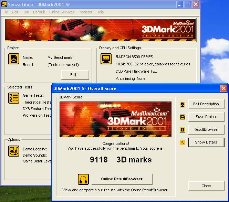Click the Game Detail Level label
The height and width of the screenshot is (202, 229).
coord(37,161)
